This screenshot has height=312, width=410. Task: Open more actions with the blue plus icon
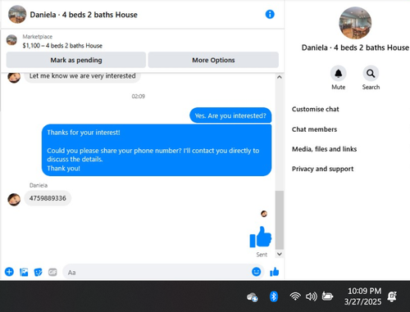[x=9, y=272]
